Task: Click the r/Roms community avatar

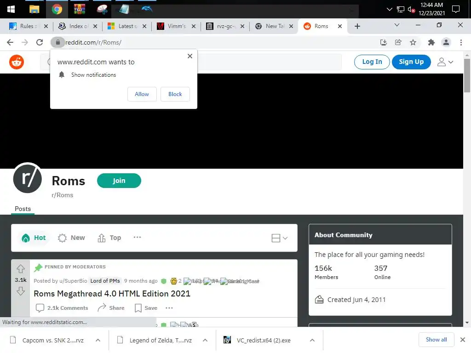Action: [27, 178]
